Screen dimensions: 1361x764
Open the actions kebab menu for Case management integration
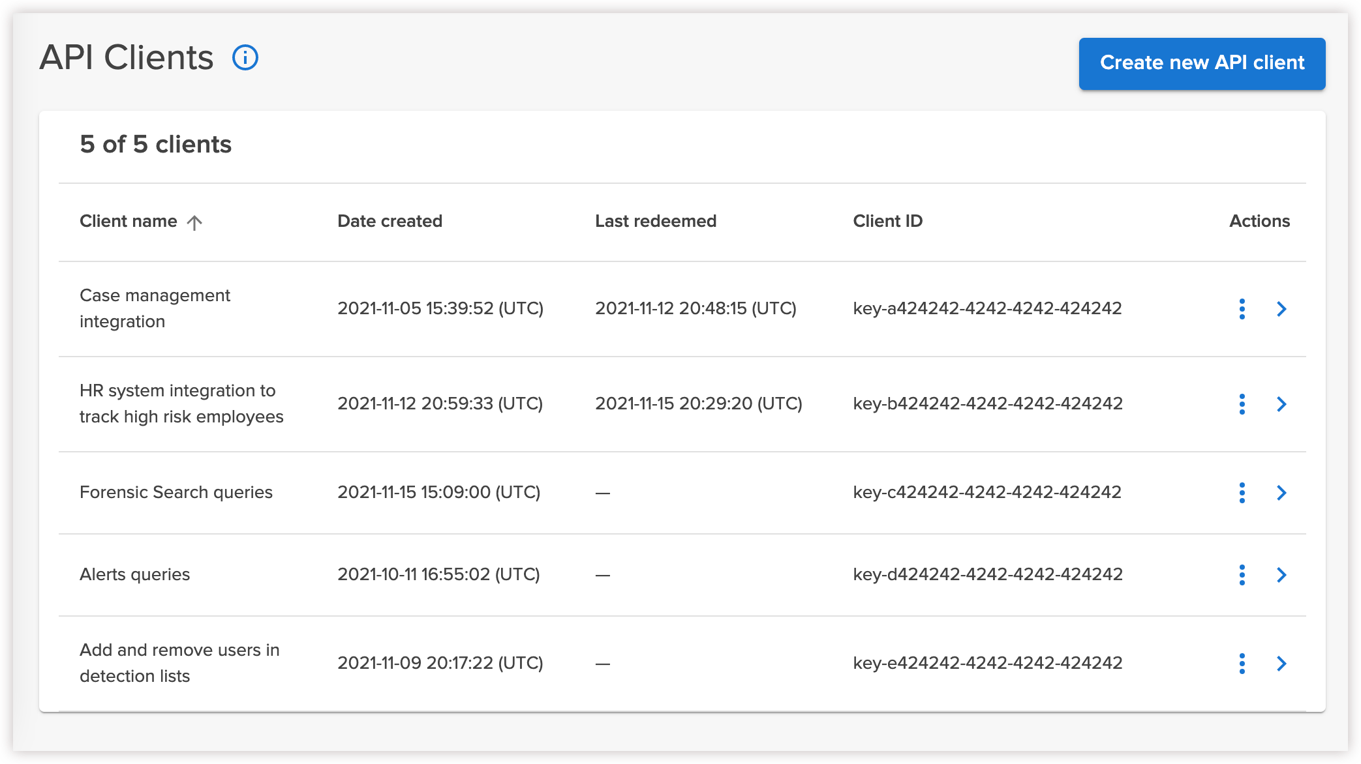(1242, 309)
